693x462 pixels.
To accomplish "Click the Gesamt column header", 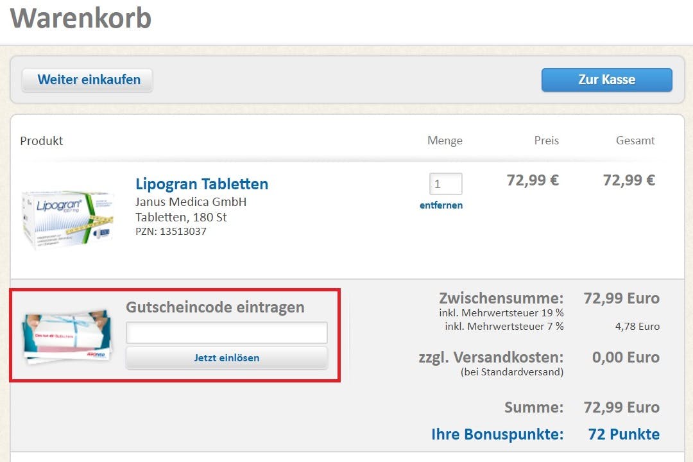I will coord(635,141).
